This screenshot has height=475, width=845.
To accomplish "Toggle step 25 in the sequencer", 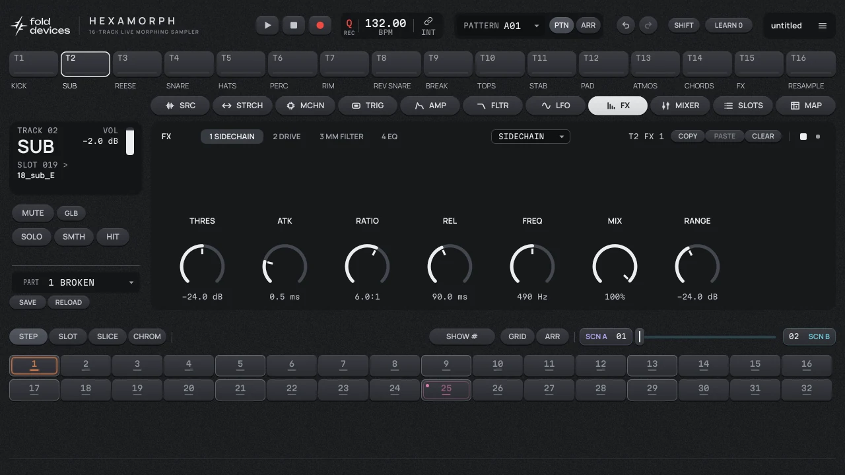I will pyautogui.click(x=446, y=390).
